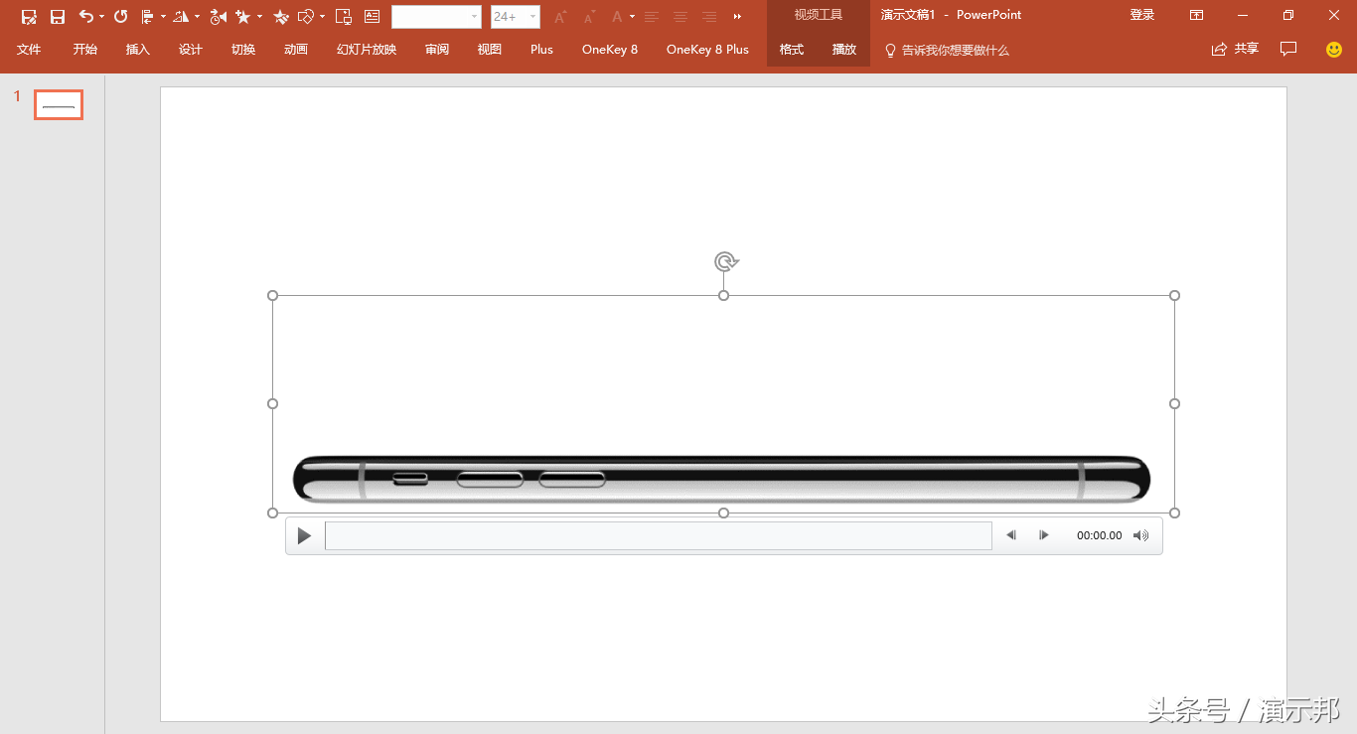The image size is (1357, 734).
Task: Click the text box insert icon
Action: tap(373, 16)
